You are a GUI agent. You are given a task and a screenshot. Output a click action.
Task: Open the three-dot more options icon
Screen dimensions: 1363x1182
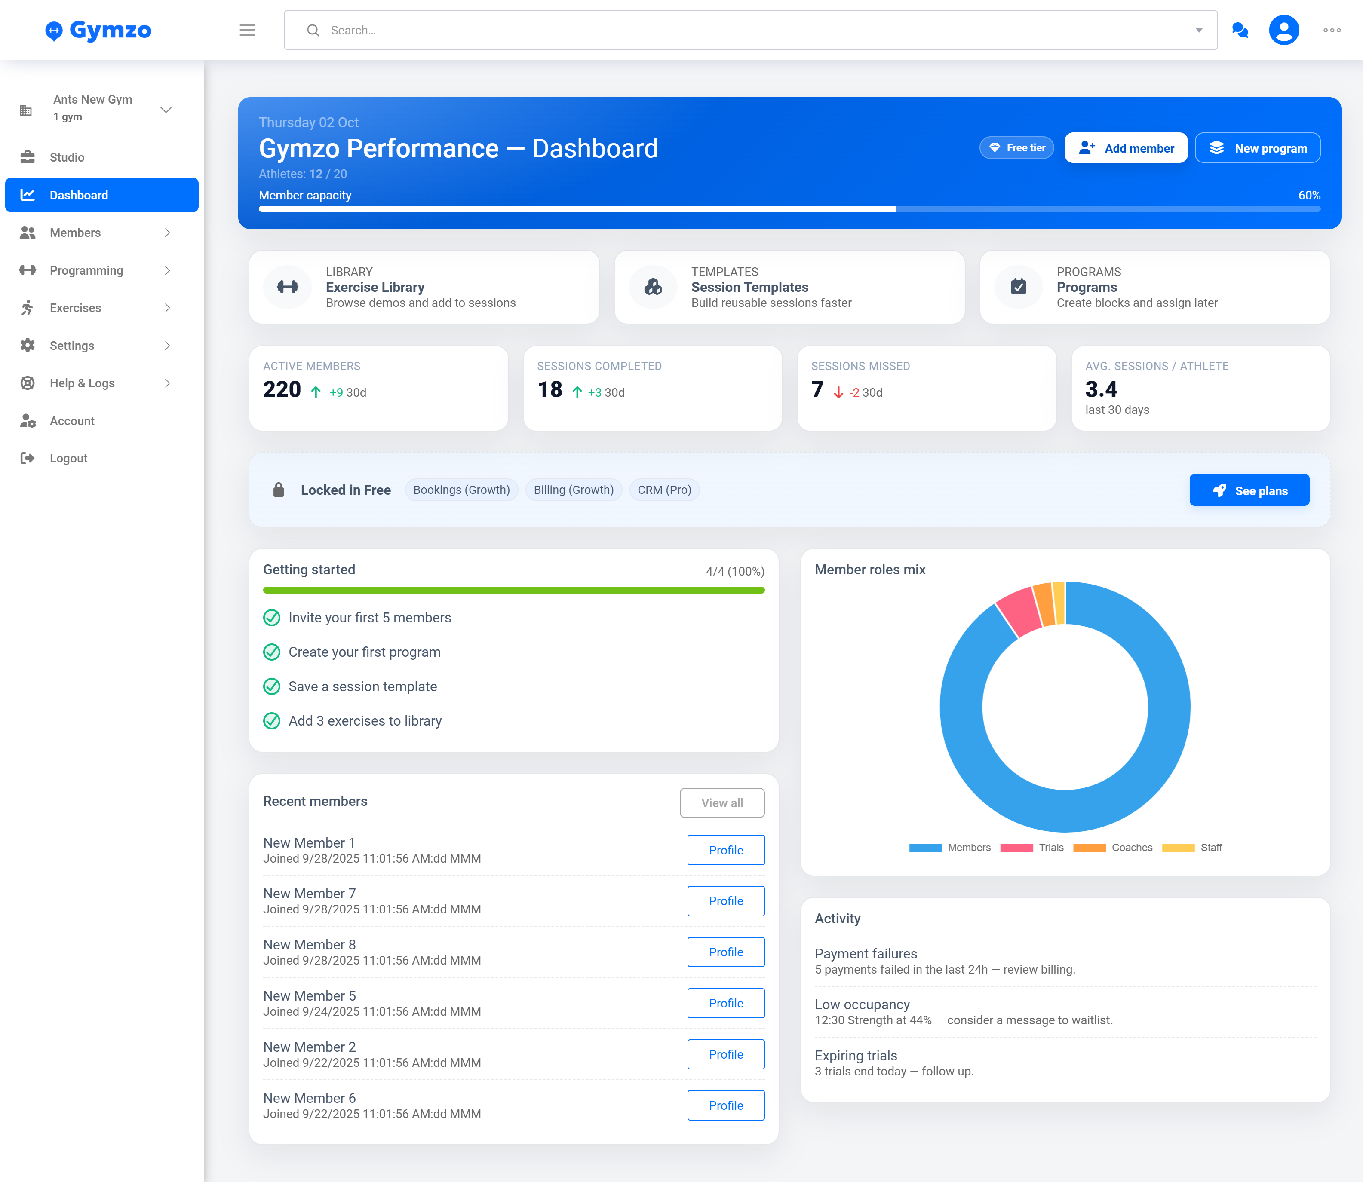pyautogui.click(x=1331, y=31)
